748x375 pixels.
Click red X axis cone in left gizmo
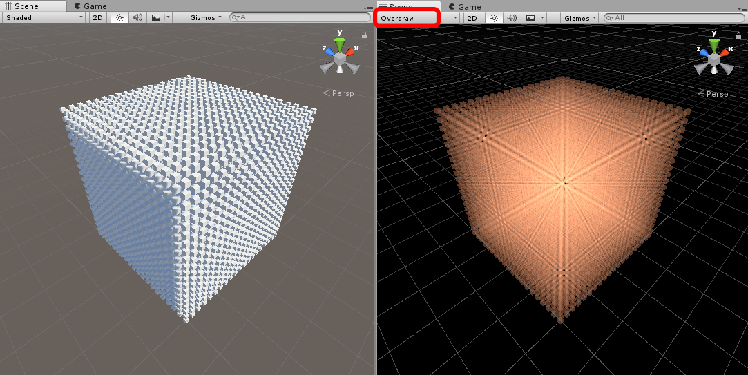(x=351, y=51)
